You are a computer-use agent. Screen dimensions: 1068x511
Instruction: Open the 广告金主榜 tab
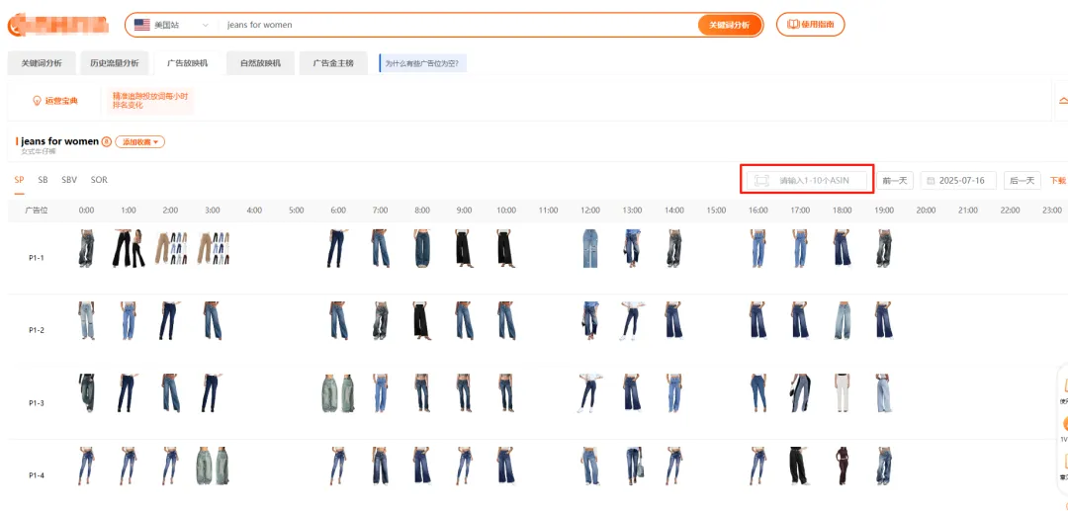(x=333, y=63)
